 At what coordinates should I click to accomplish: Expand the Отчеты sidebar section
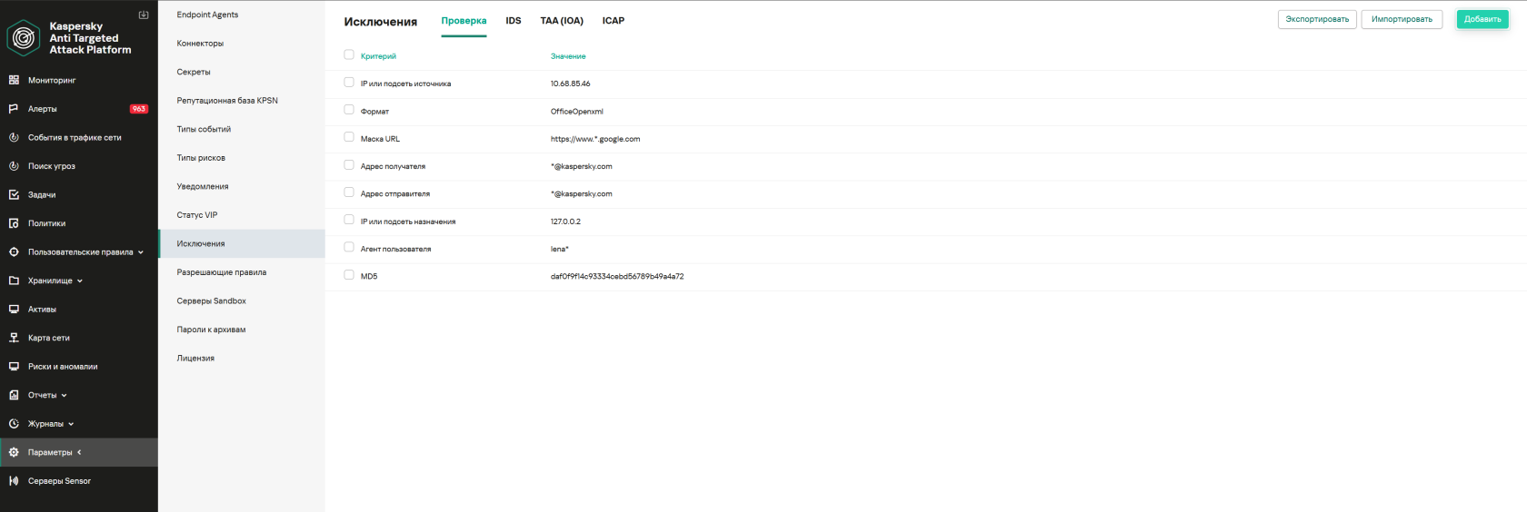click(x=65, y=396)
